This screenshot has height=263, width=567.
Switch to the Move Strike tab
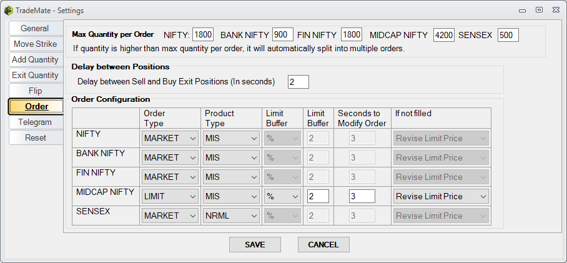36,44
